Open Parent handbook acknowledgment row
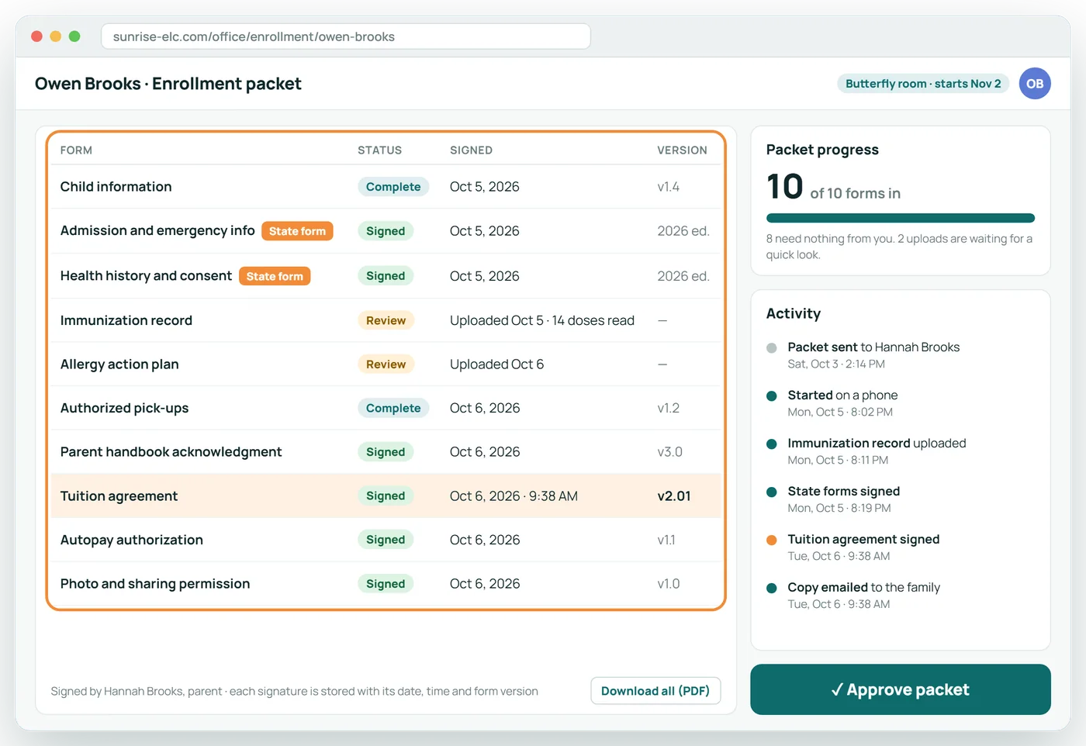Image resolution: width=1086 pixels, height=746 pixels. coord(386,452)
